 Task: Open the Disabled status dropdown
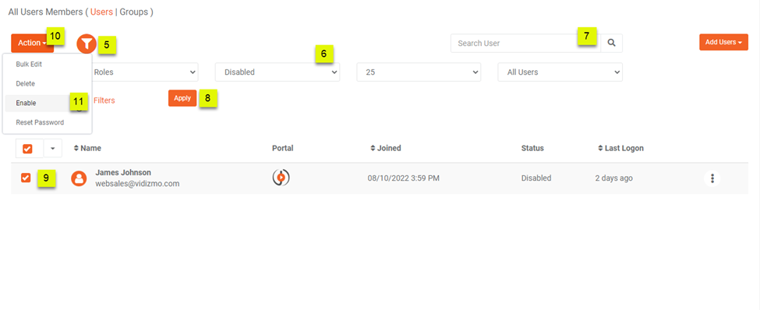(x=277, y=72)
